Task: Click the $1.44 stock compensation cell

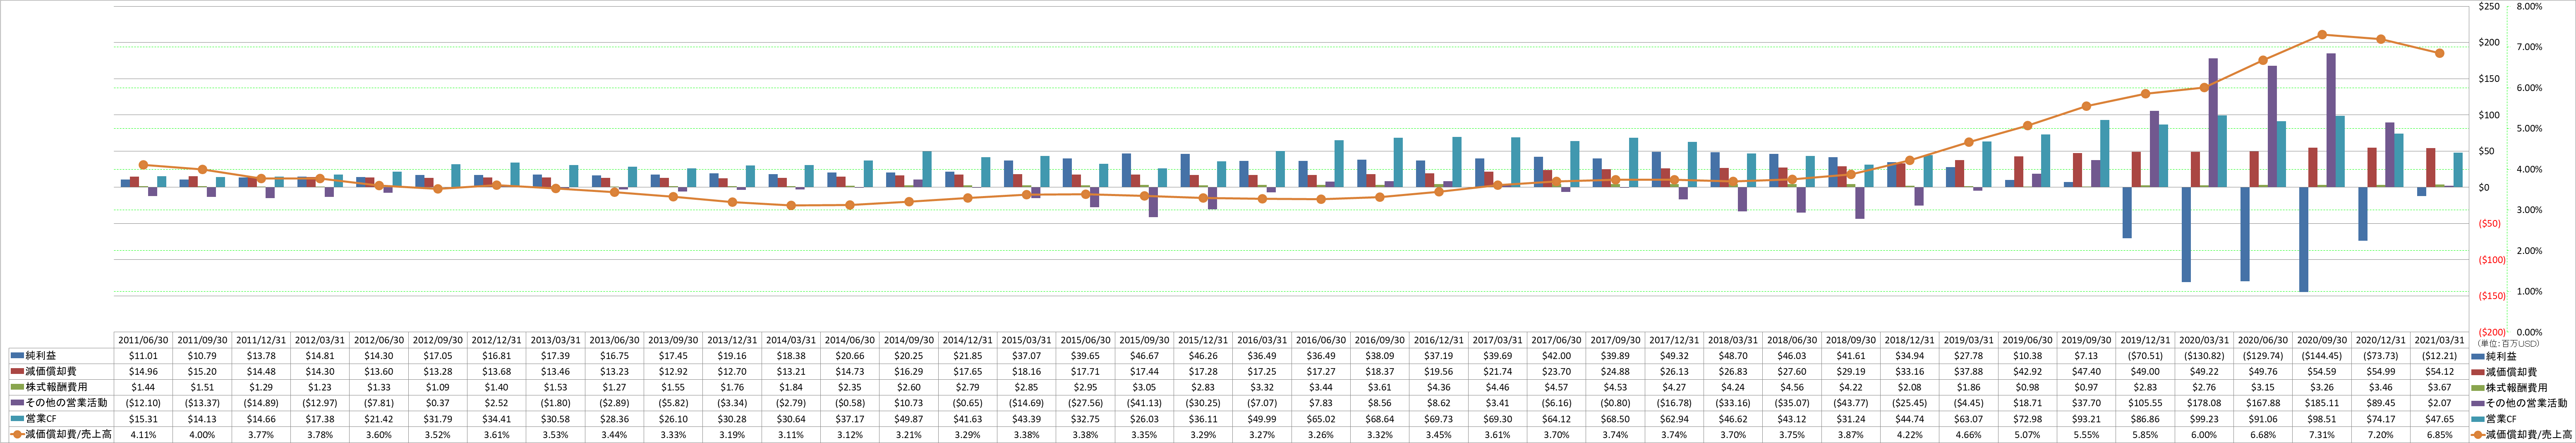Action: (x=143, y=387)
